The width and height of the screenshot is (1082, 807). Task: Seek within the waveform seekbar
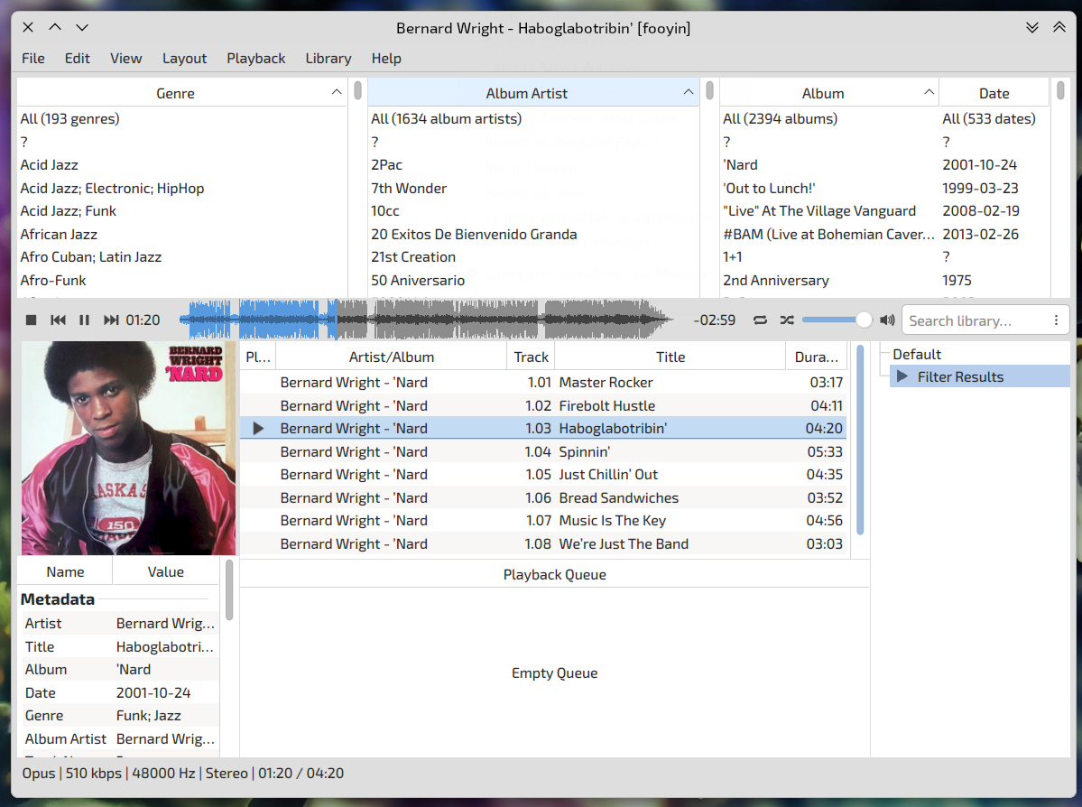click(427, 320)
